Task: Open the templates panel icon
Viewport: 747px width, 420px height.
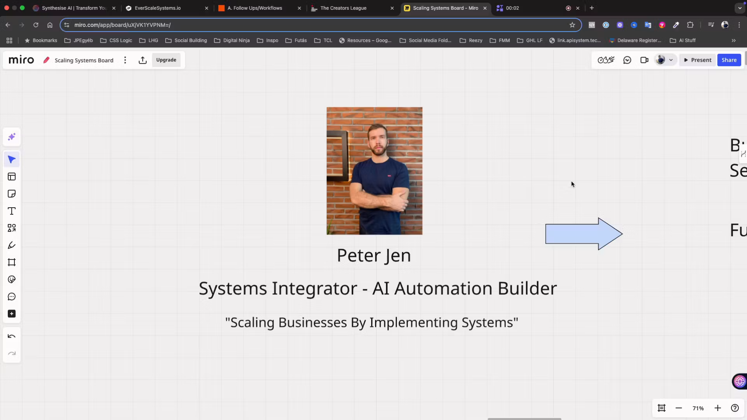Action: (12, 177)
